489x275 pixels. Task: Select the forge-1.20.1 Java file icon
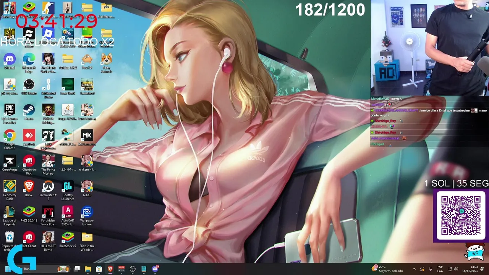pyautogui.click(x=68, y=112)
